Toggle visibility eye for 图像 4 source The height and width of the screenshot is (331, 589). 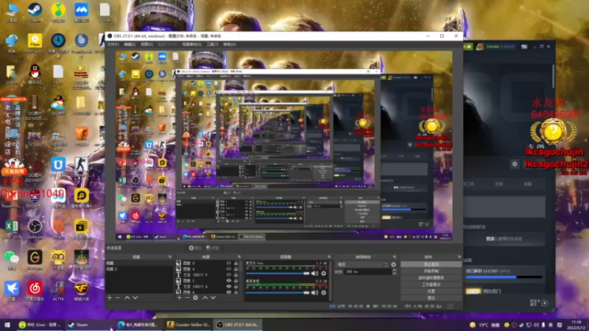[229, 268]
